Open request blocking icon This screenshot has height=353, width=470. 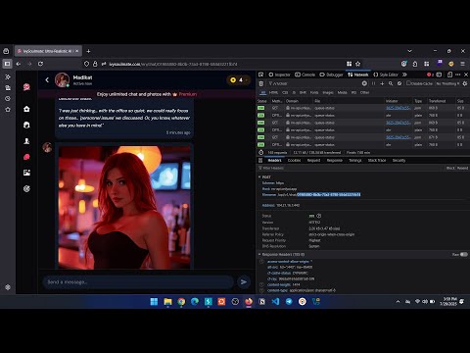[x=399, y=83]
